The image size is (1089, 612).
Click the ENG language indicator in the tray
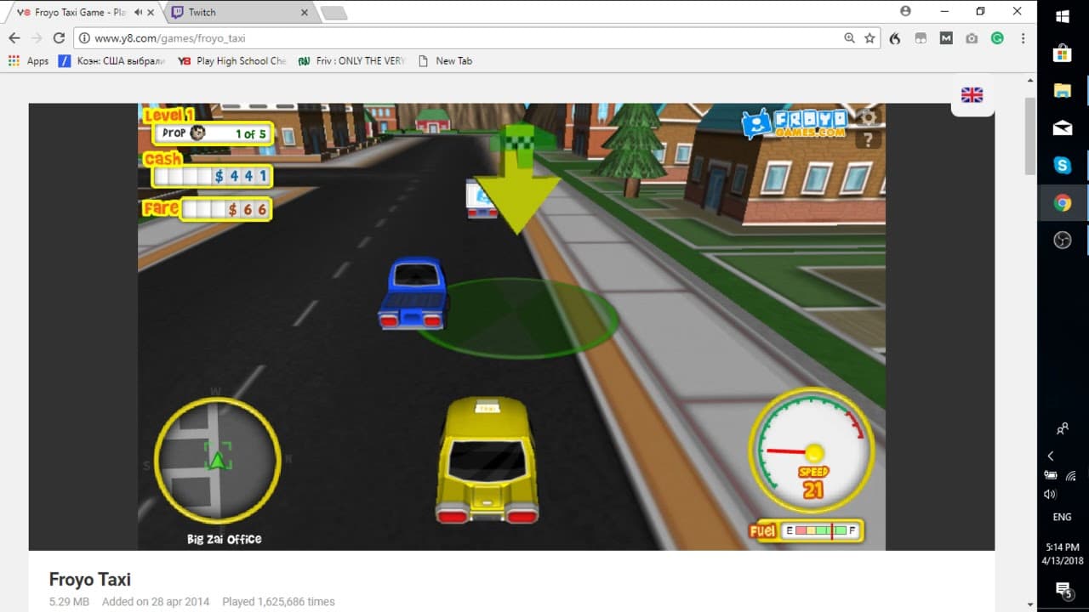pyautogui.click(x=1061, y=517)
